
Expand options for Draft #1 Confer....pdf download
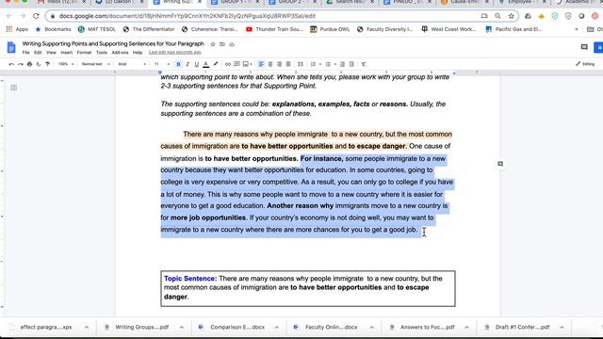(x=562, y=327)
